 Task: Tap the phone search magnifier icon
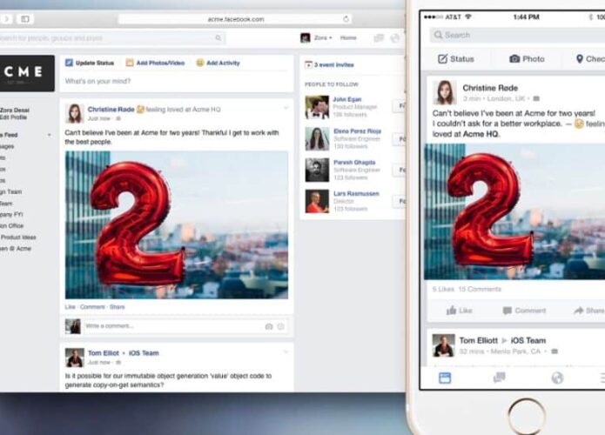coord(438,35)
